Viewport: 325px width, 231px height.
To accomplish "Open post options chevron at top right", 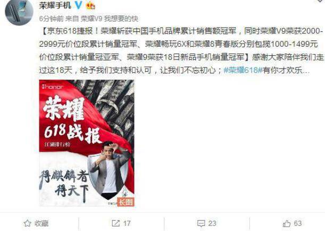I will coord(321,1).
